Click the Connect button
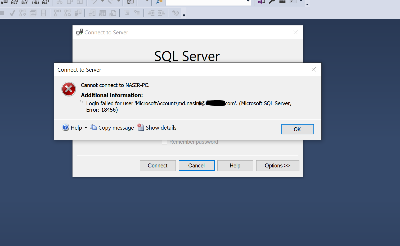 (x=158, y=166)
